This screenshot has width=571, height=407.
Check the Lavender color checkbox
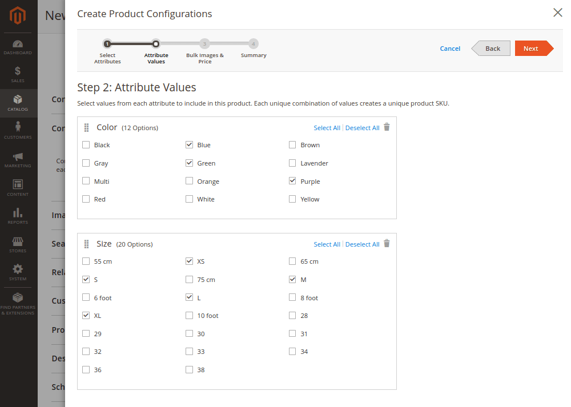[292, 163]
